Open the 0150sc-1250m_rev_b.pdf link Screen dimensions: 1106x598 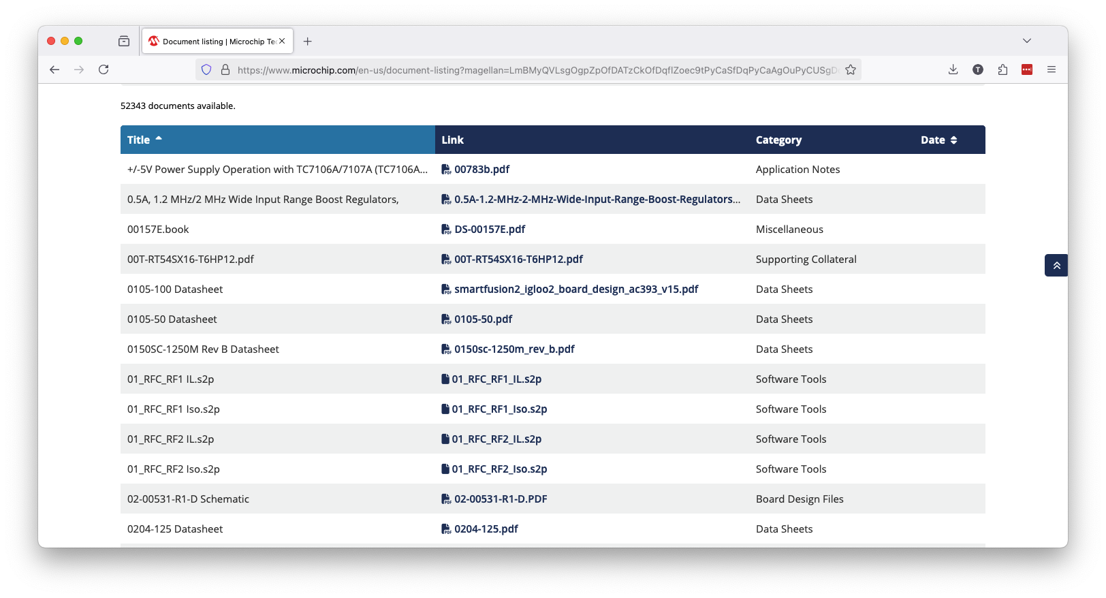514,349
